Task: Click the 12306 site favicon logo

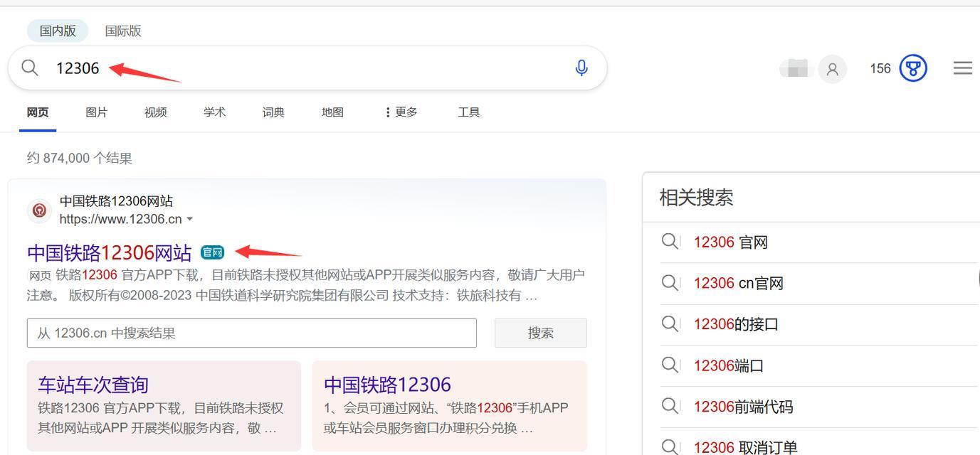Action: pos(39,210)
